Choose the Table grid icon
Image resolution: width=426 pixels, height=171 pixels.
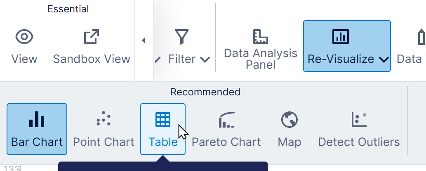[x=163, y=119]
